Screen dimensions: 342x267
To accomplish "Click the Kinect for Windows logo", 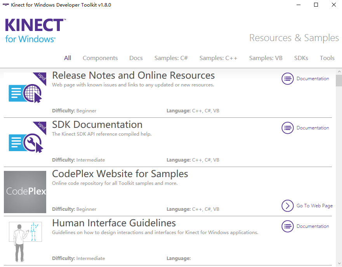I will click(x=35, y=30).
